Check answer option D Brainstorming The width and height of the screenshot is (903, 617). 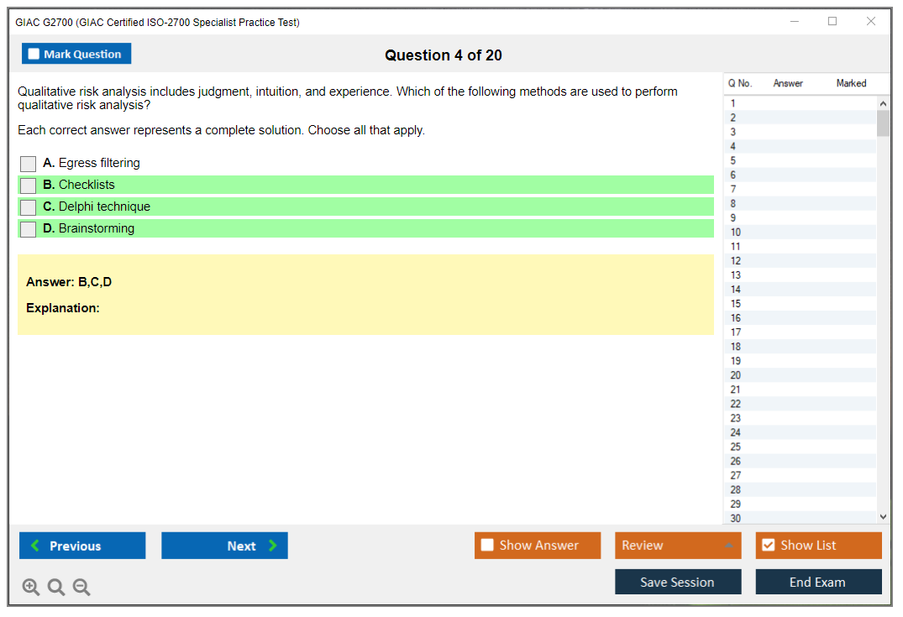[x=28, y=229]
